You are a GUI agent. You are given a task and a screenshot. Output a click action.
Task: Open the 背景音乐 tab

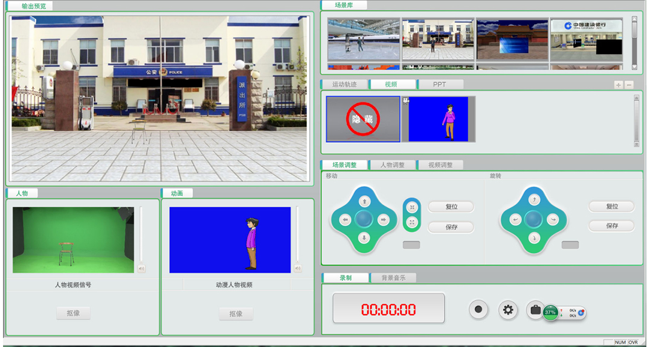click(393, 278)
